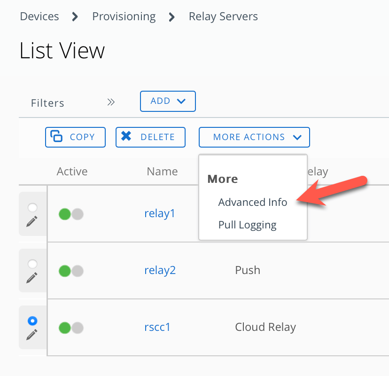Select the relay2 row radio button

coord(32,264)
